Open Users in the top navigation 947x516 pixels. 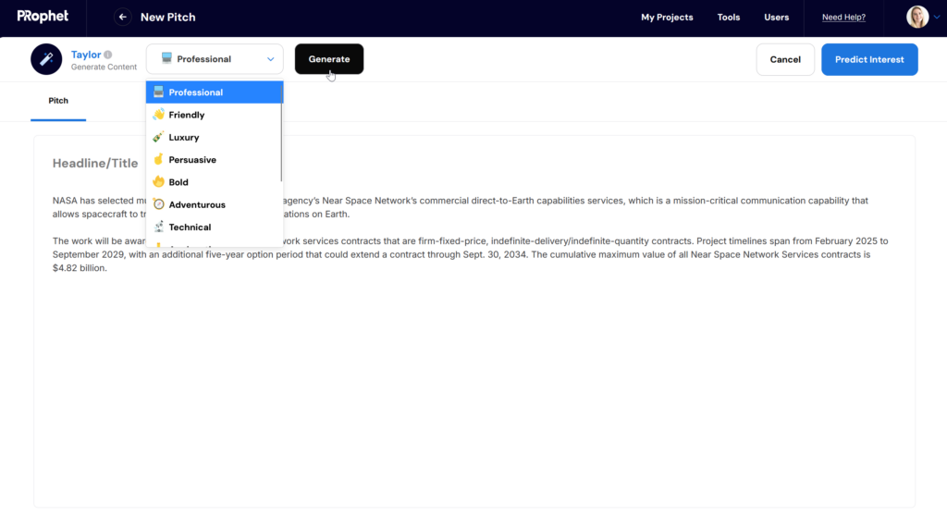[x=776, y=17]
